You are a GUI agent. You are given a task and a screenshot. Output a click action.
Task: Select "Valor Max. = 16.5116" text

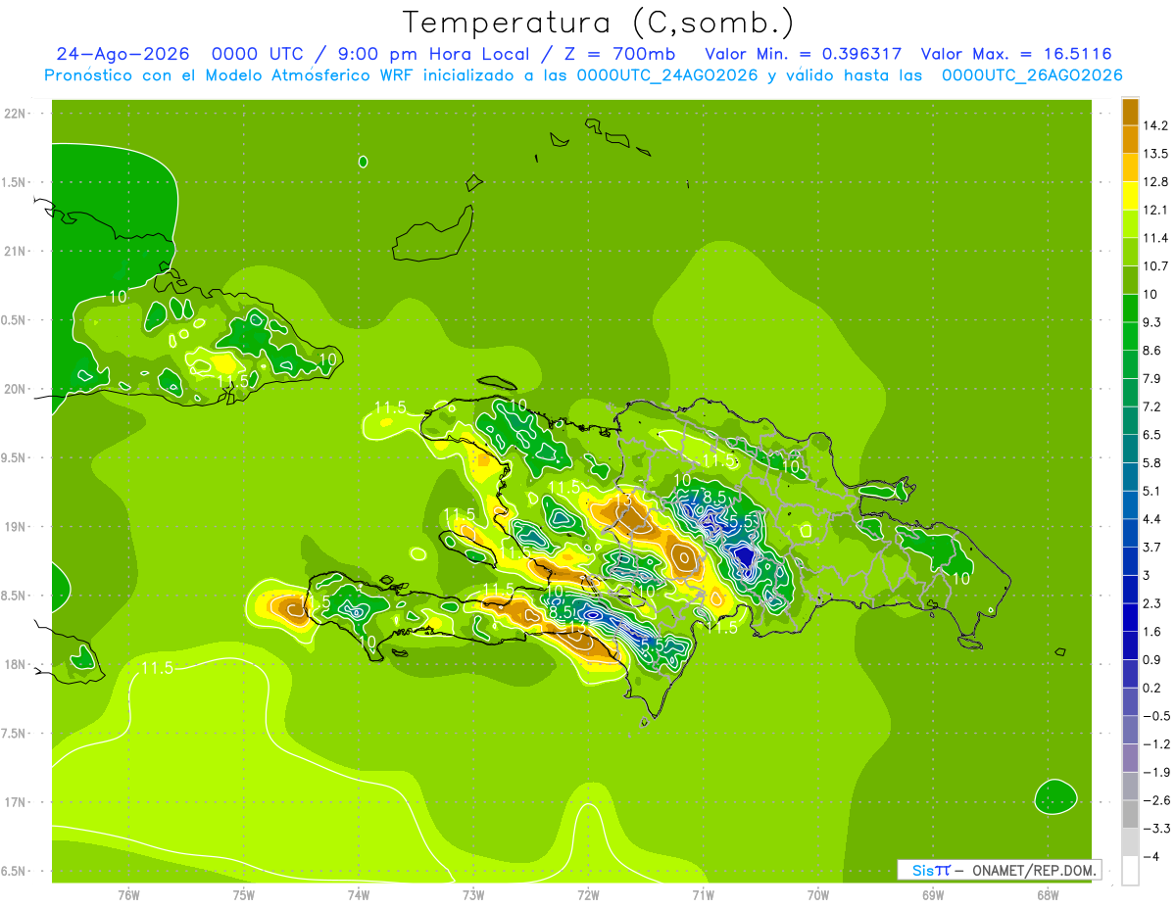[1016, 54]
